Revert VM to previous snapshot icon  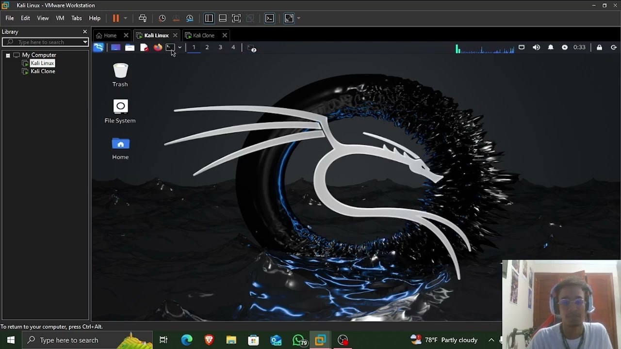point(176,18)
